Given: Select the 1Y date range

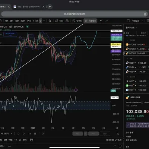Looking at the screenshot, I should (16, 140).
